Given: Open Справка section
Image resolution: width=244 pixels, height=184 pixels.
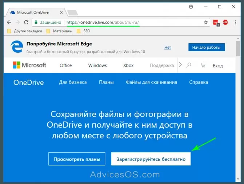Looking at the screenshot, I should point(199,82).
